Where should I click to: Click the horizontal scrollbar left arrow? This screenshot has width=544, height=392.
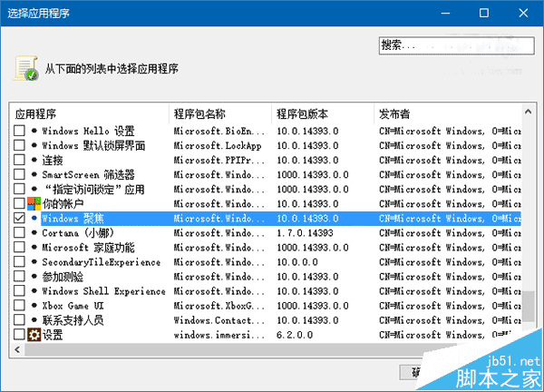tap(17, 349)
